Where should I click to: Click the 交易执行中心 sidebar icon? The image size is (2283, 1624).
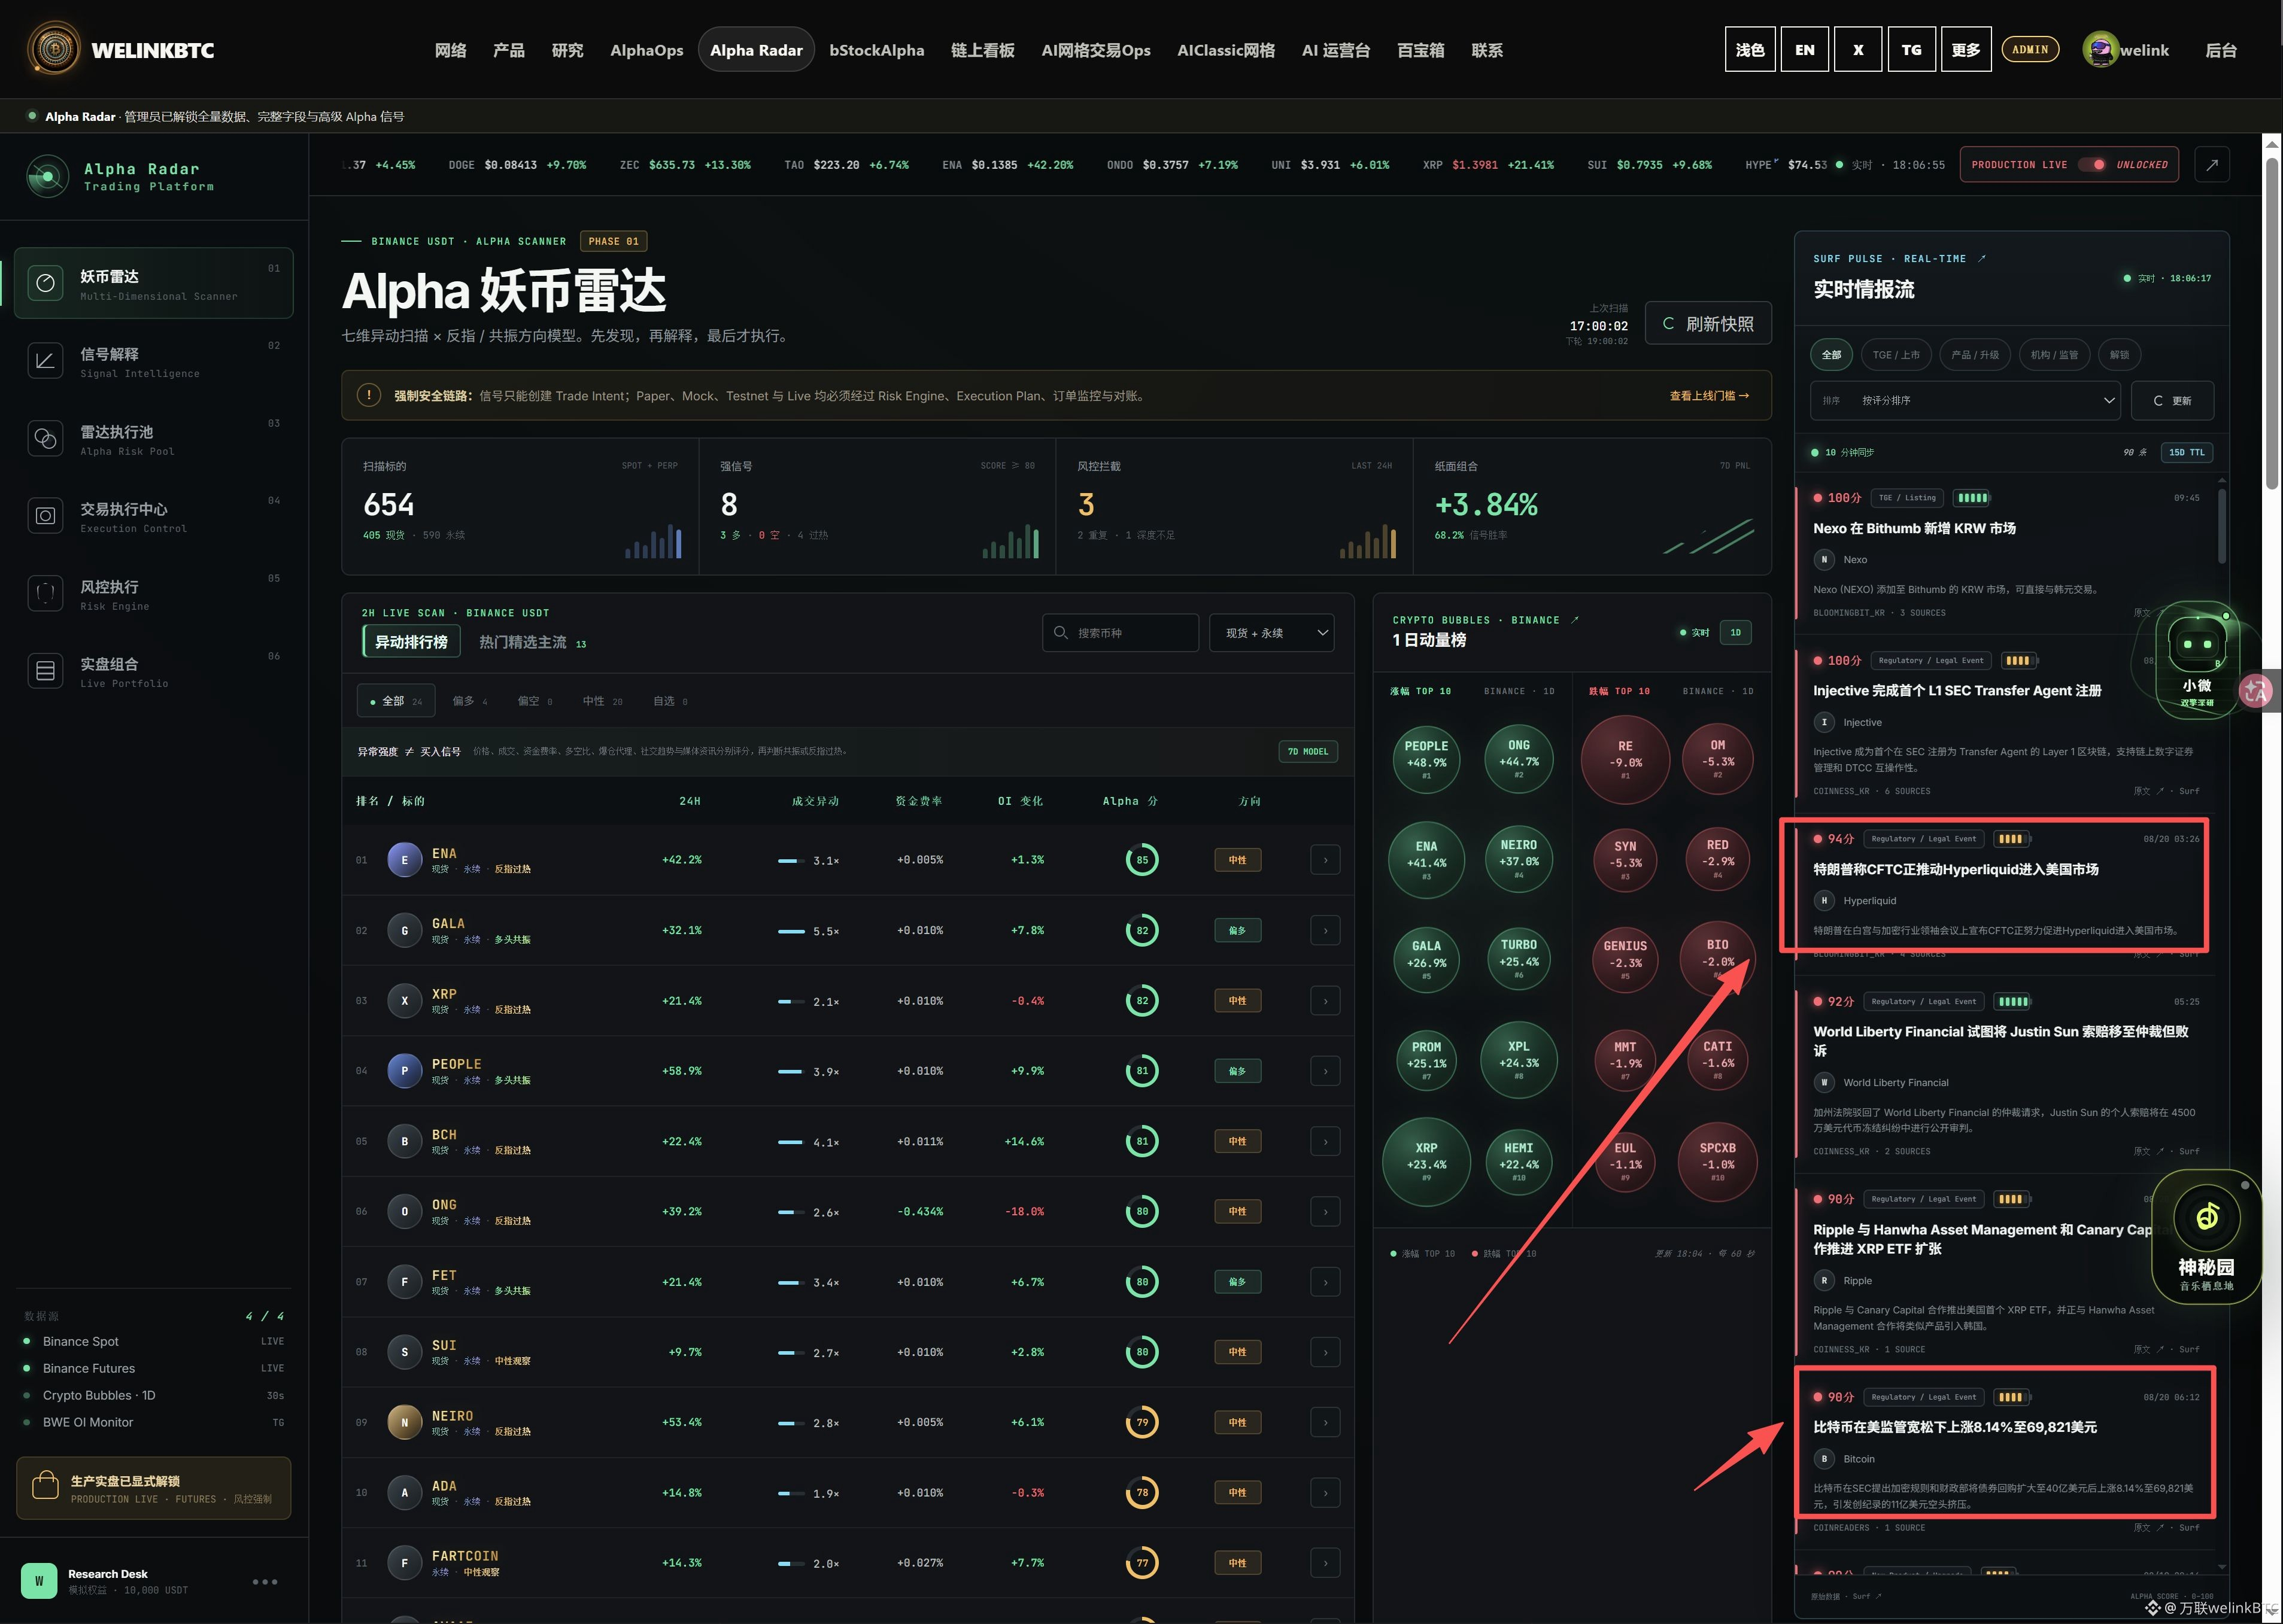pos(45,516)
